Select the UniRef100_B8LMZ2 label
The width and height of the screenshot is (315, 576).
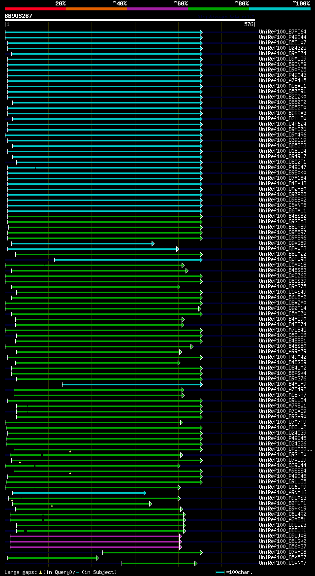click(283, 254)
